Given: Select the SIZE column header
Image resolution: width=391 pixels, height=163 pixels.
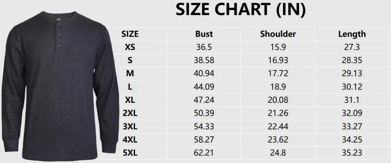Looking at the screenshot, I should 130,34.
